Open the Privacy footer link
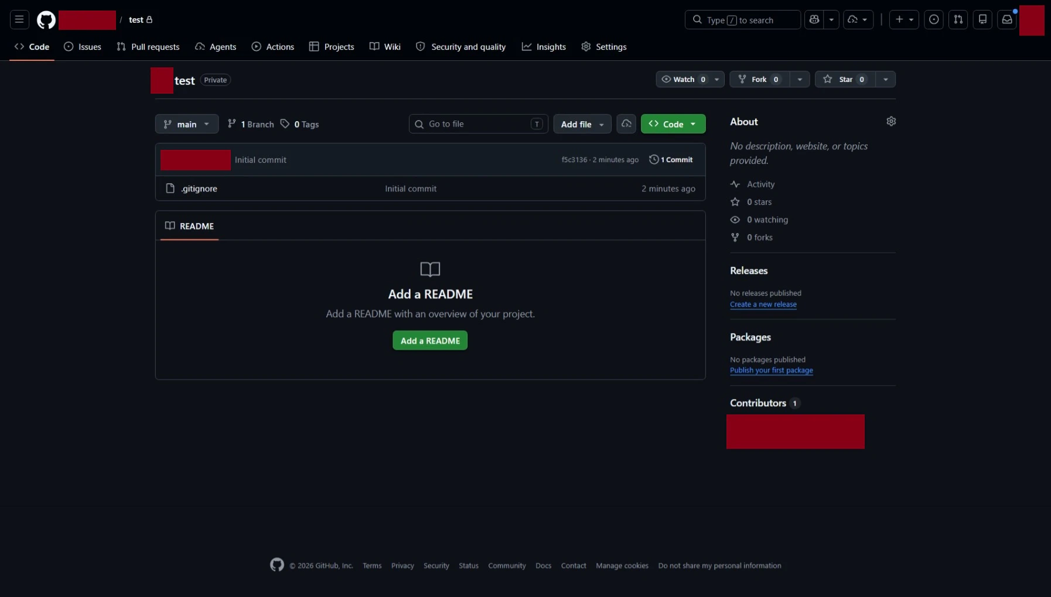This screenshot has height=597, width=1051. coord(402,566)
